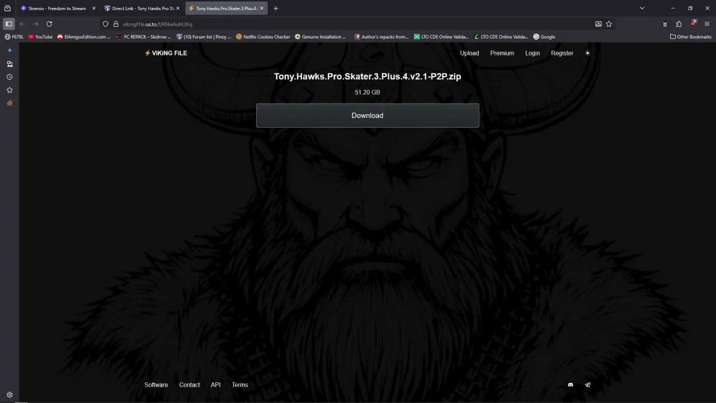Open the F670L bookmark
Viewport: 716px width, 403px height.
pyautogui.click(x=14, y=37)
